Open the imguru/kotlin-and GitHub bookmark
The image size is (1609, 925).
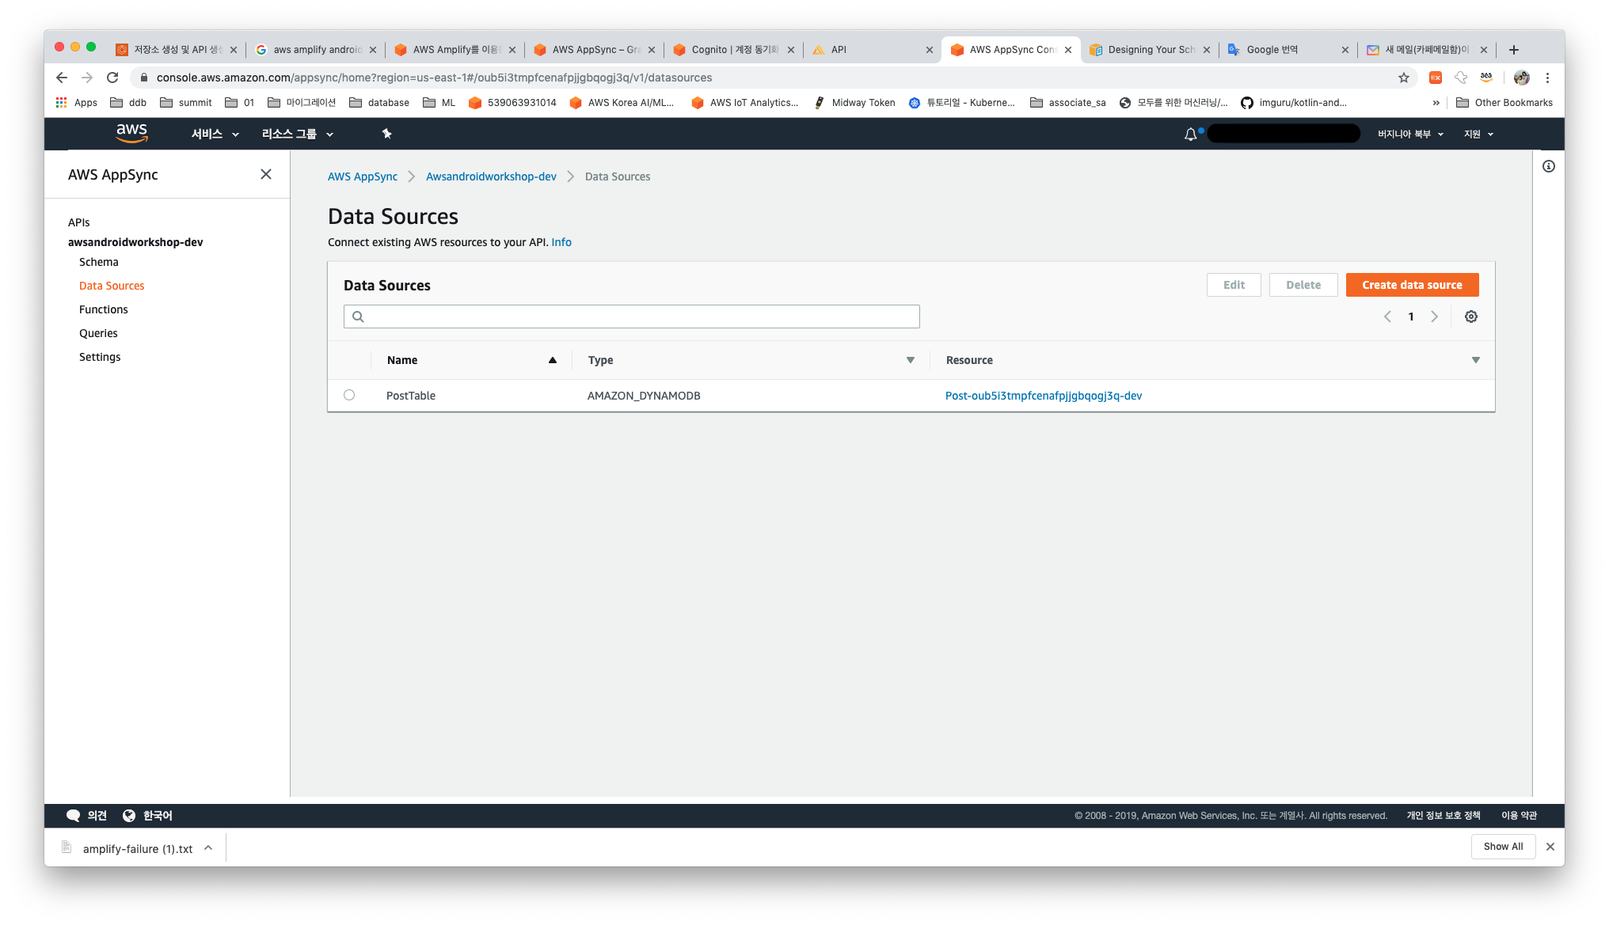click(x=1294, y=103)
